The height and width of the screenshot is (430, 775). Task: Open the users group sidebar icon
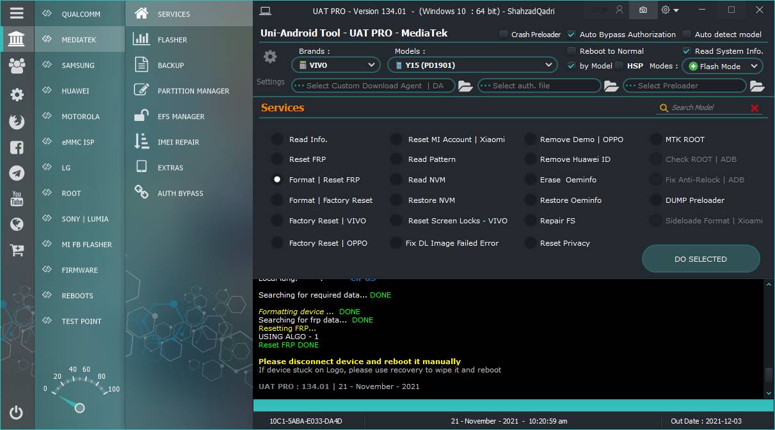[17, 65]
